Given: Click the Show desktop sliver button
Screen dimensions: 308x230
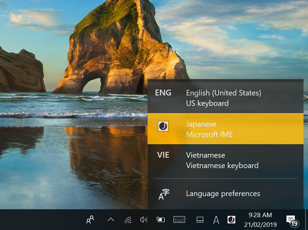Looking at the screenshot, I should pos(306,219).
